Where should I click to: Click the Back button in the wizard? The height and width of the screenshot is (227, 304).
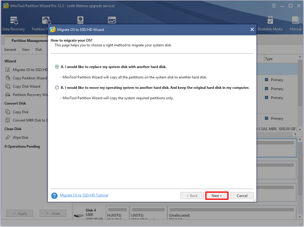pos(192,196)
